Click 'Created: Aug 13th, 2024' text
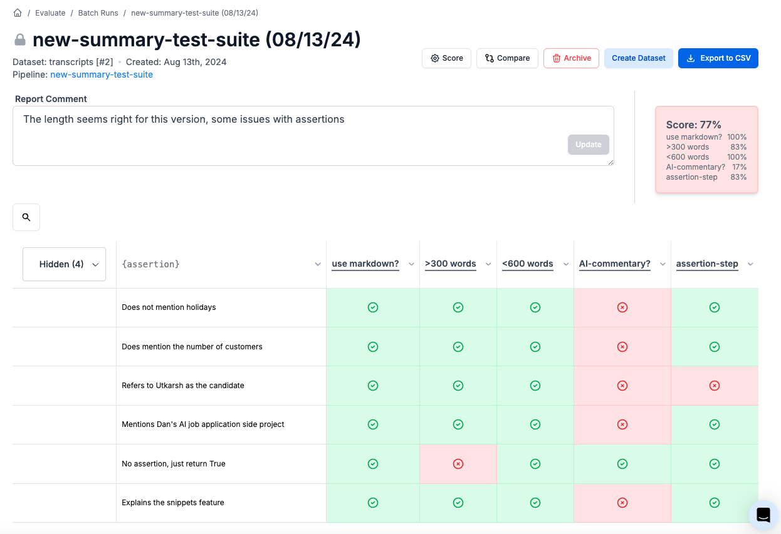The width and height of the screenshot is (781, 534). [x=176, y=62]
